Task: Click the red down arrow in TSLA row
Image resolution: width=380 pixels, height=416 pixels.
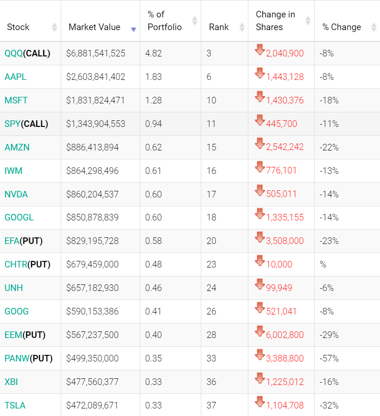Action: coord(260,402)
